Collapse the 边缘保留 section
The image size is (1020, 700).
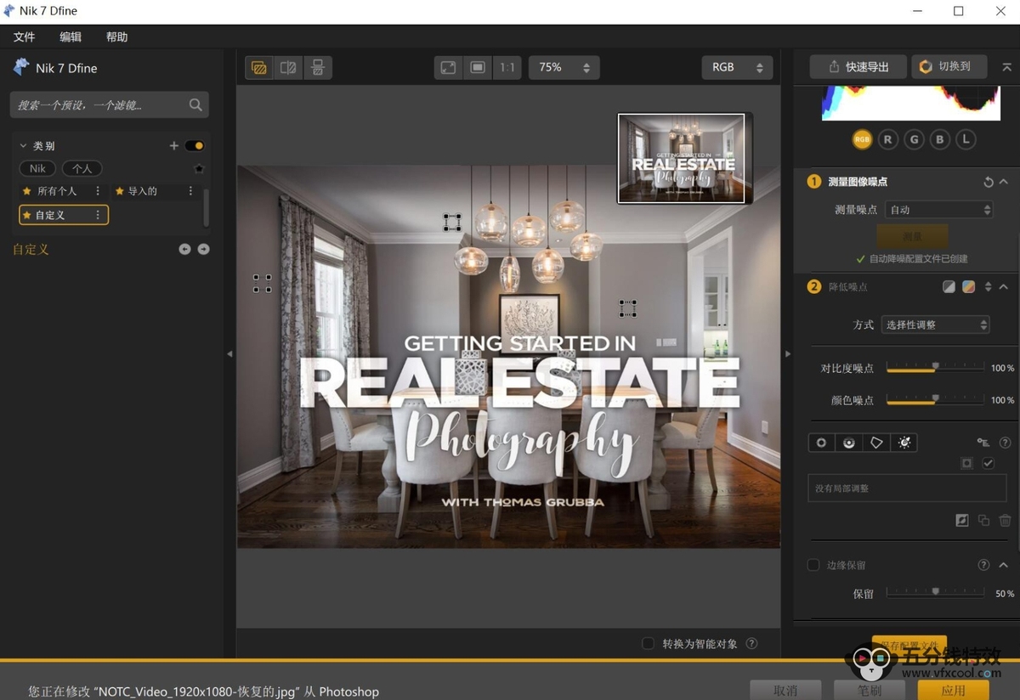[x=1004, y=565]
